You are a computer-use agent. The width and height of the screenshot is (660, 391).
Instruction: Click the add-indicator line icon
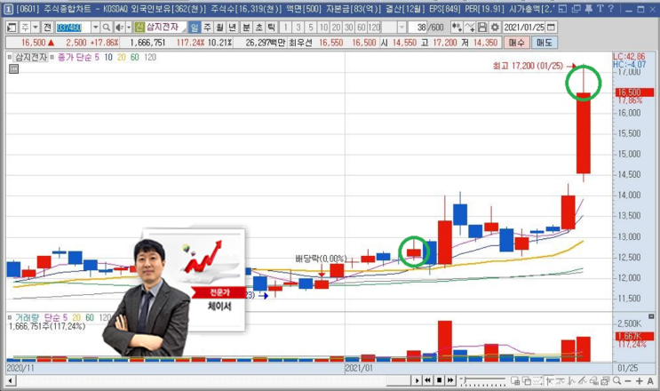coord(470,28)
